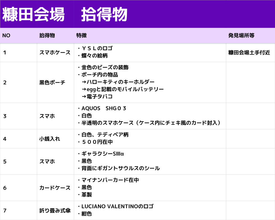Click the 特徴 column header
Screen dimensions: 275x220
coord(81,36)
